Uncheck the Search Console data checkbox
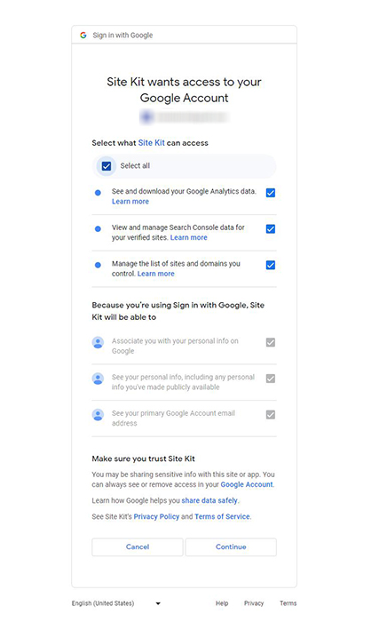Screen dimensions: 371x622 click(271, 229)
